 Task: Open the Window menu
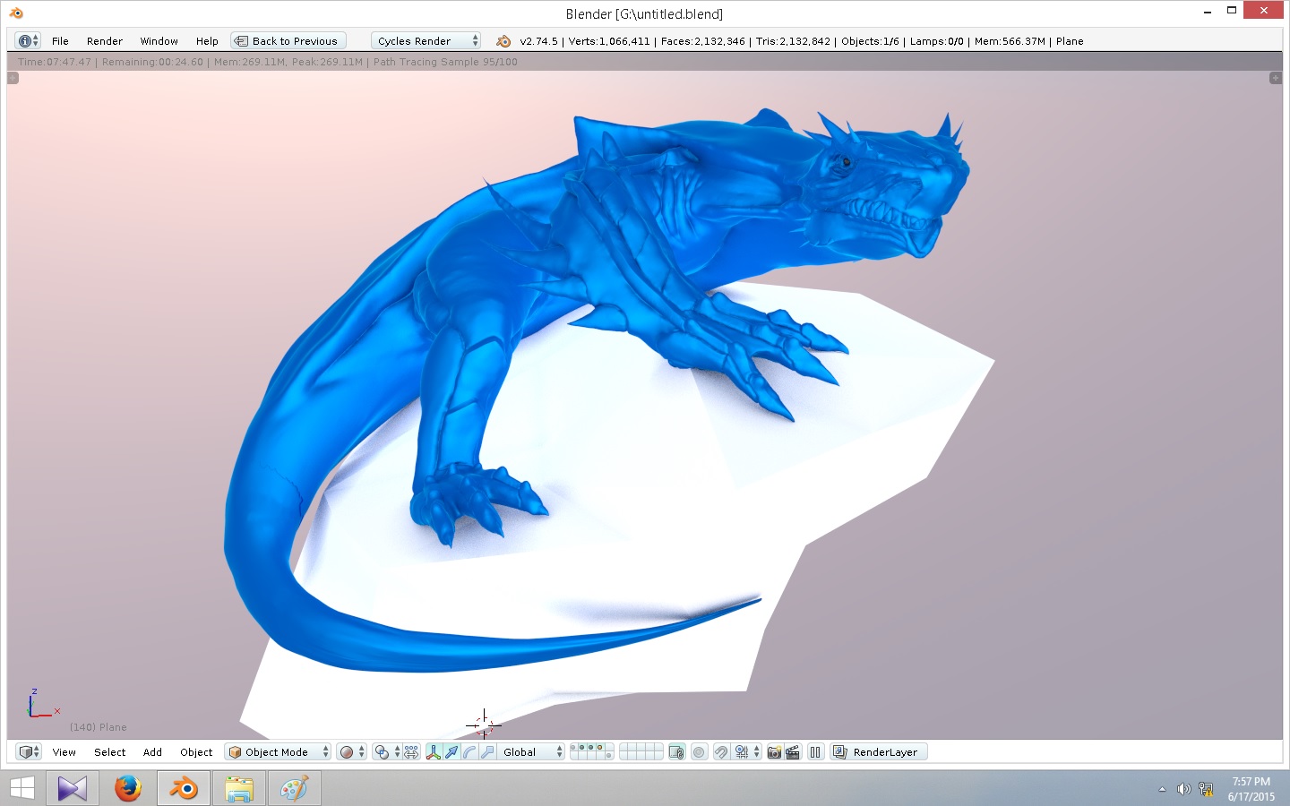159,41
